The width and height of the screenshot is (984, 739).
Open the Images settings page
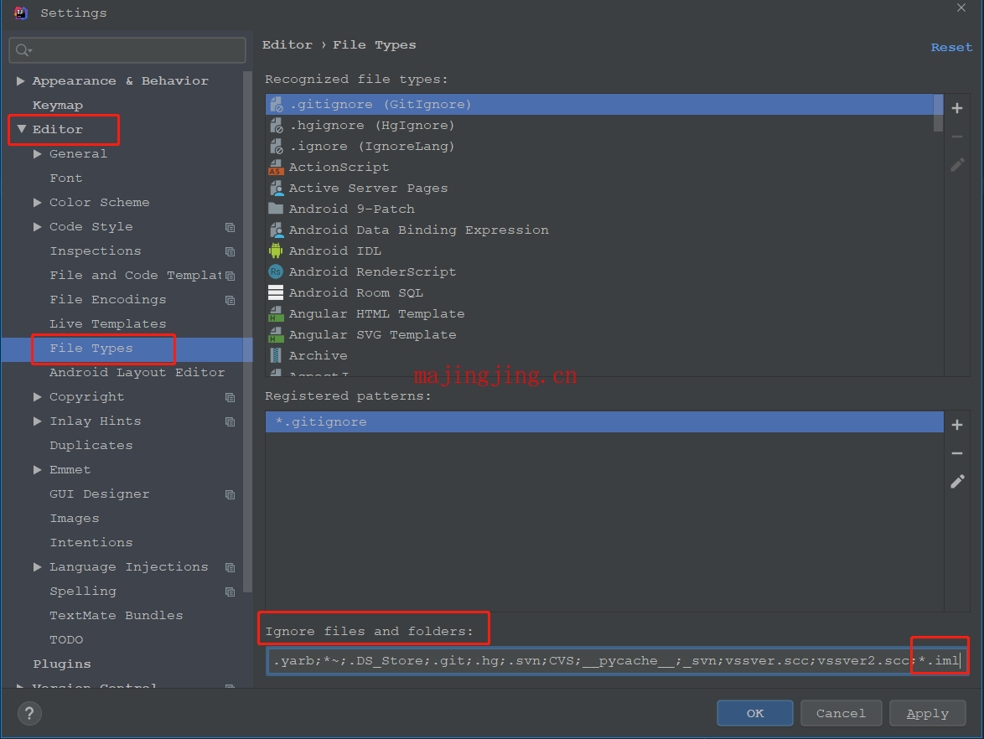click(74, 519)
